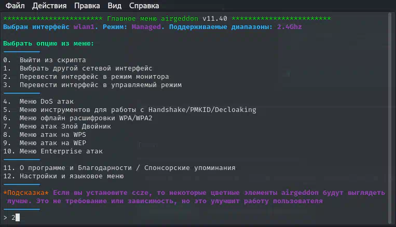Click the heading 'Выбрать опцию из меню:'

click(48, 44)
